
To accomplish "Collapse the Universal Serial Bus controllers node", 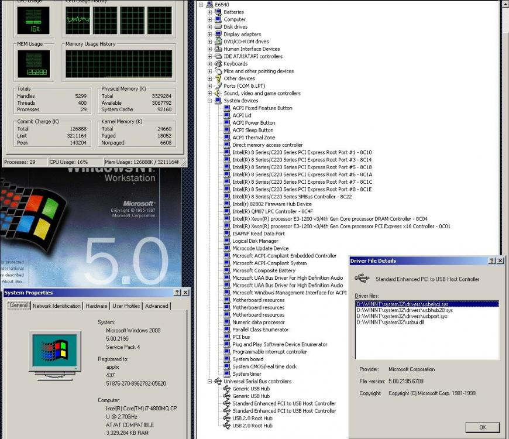I will 210,382.
